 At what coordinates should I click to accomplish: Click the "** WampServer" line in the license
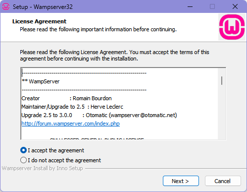[x=41, y=81]
